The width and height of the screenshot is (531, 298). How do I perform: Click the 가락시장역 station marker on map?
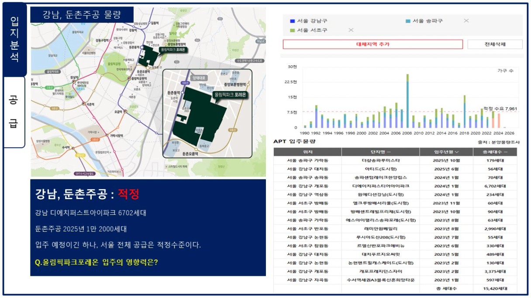pyautogui.click(x=107, y=135)
